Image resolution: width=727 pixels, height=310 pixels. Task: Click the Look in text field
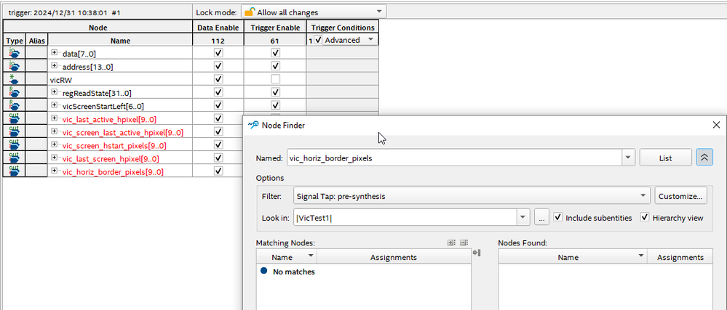405,217
